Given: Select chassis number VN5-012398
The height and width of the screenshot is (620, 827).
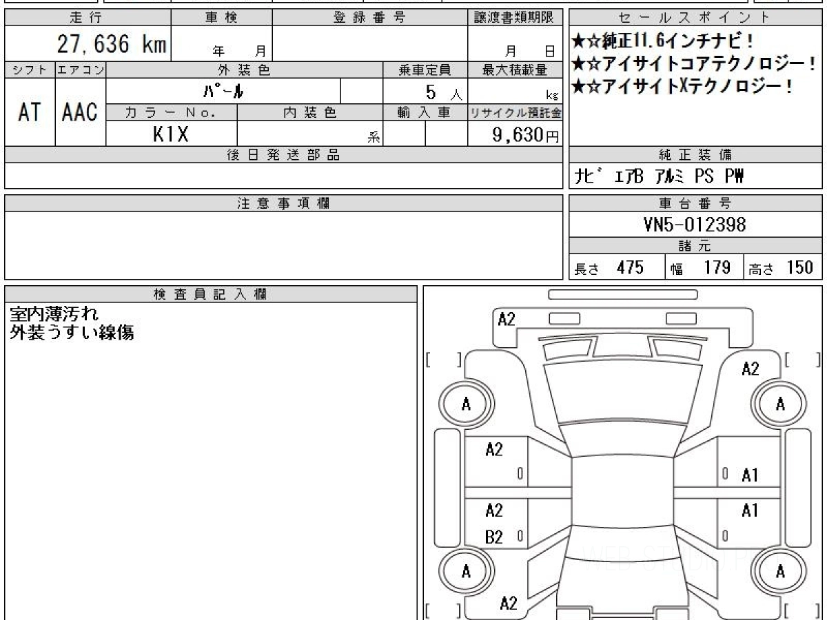Looking at the screenshot, I should (695, 225).
